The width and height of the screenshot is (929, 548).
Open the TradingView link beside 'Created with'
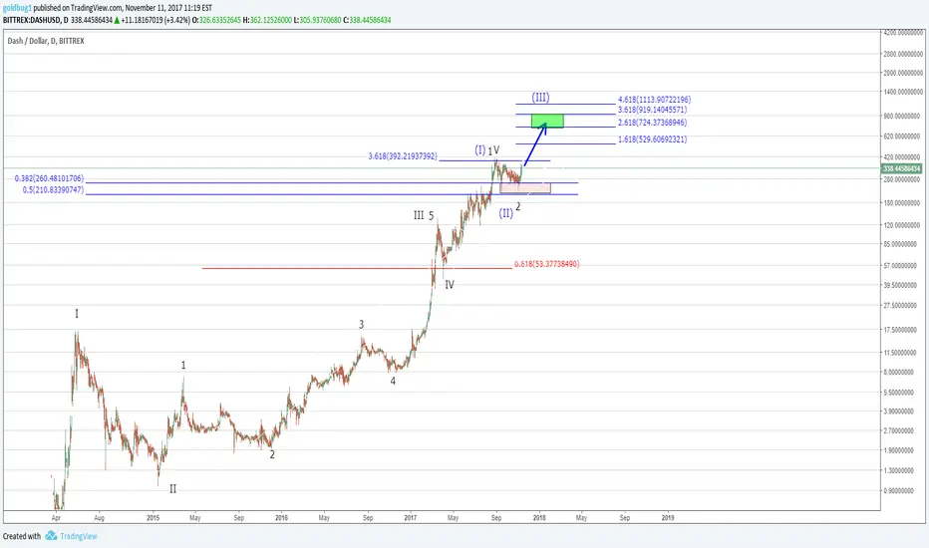(78, 536)
